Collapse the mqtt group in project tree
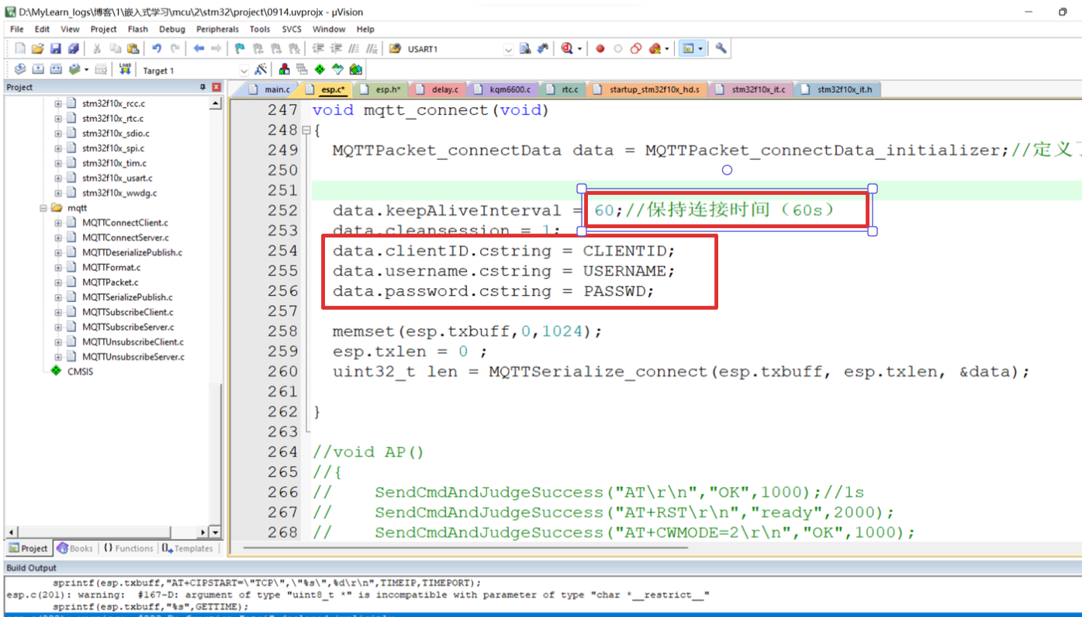1082x617 pixels. [x=43, y=208]
